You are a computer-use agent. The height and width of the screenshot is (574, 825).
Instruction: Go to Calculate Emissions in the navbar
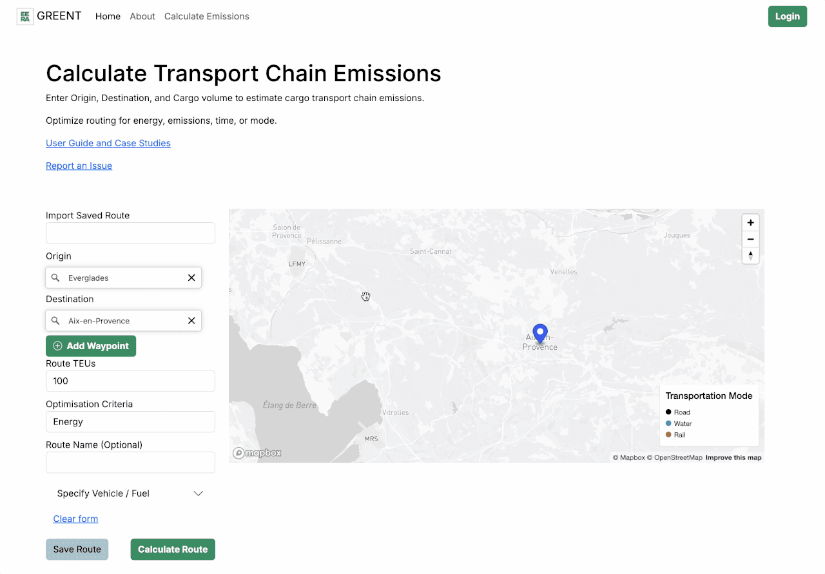pyautogui.click(x=206, y=16)
